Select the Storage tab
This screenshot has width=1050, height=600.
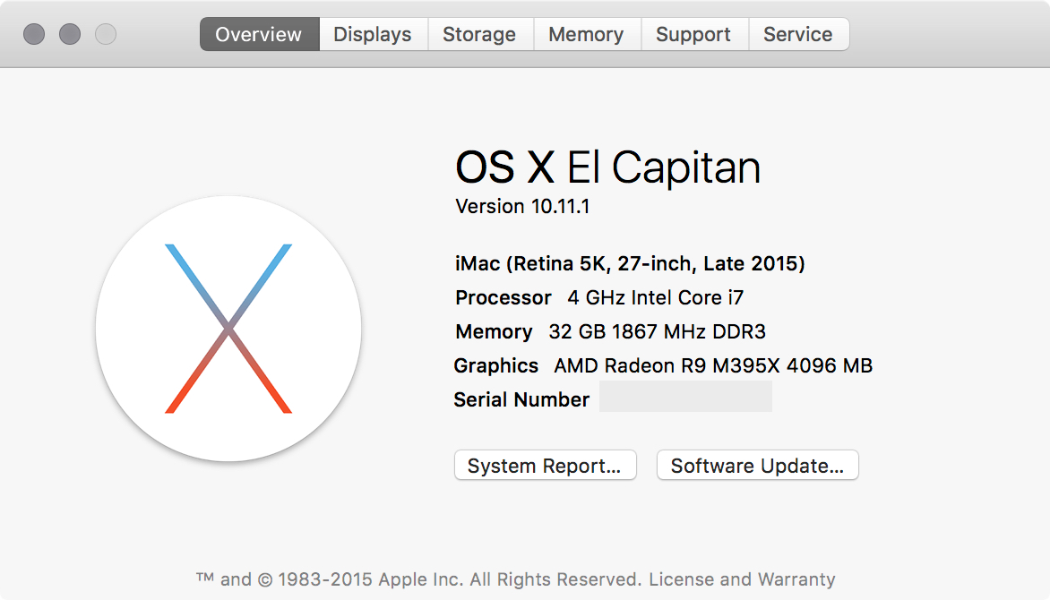tap(479, 34)
